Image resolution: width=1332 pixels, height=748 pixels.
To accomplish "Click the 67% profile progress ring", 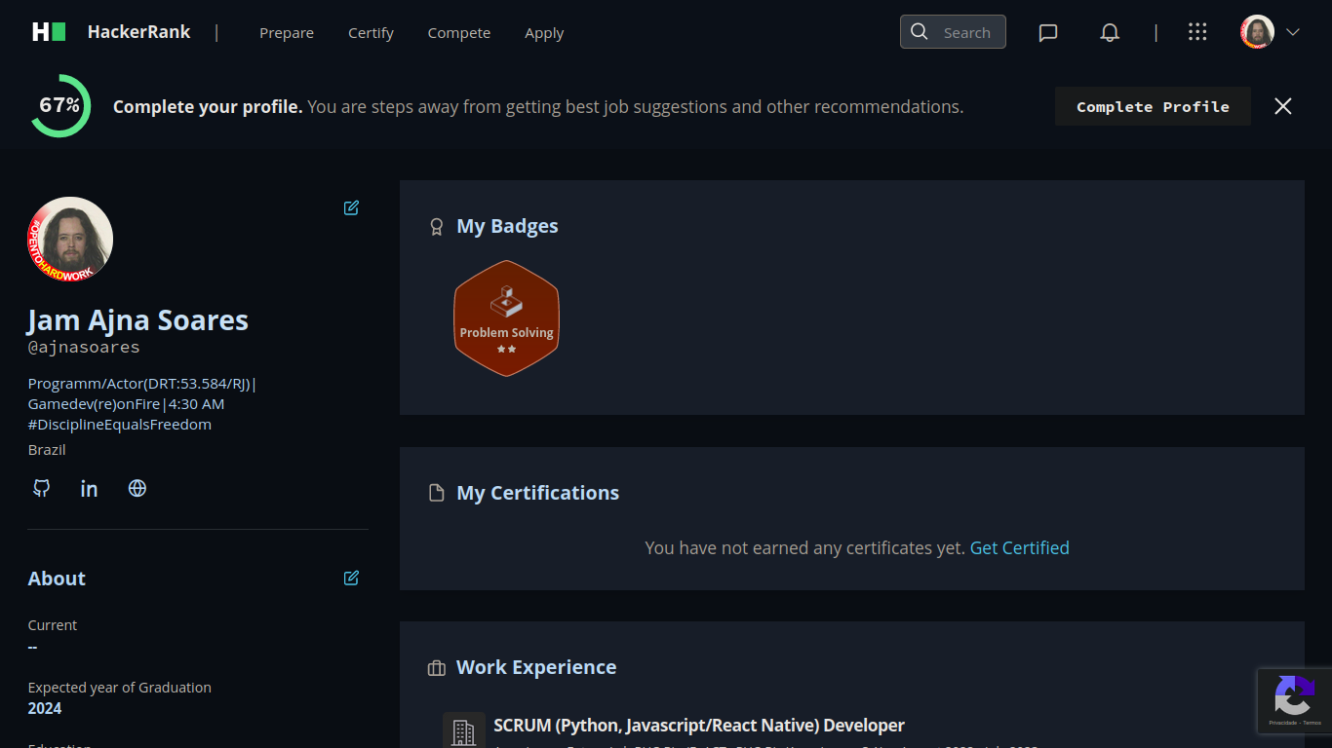I will (x=60, y=106).
